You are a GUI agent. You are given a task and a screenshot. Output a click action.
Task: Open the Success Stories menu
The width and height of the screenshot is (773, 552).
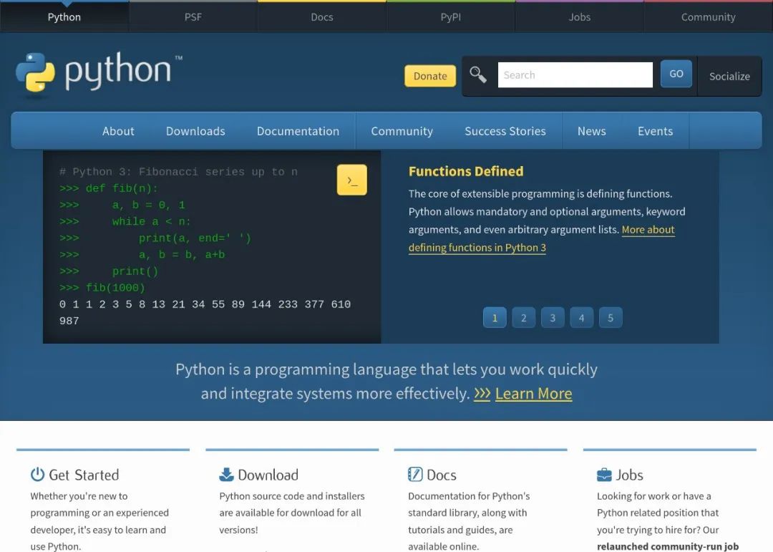(x=505, y=131)
